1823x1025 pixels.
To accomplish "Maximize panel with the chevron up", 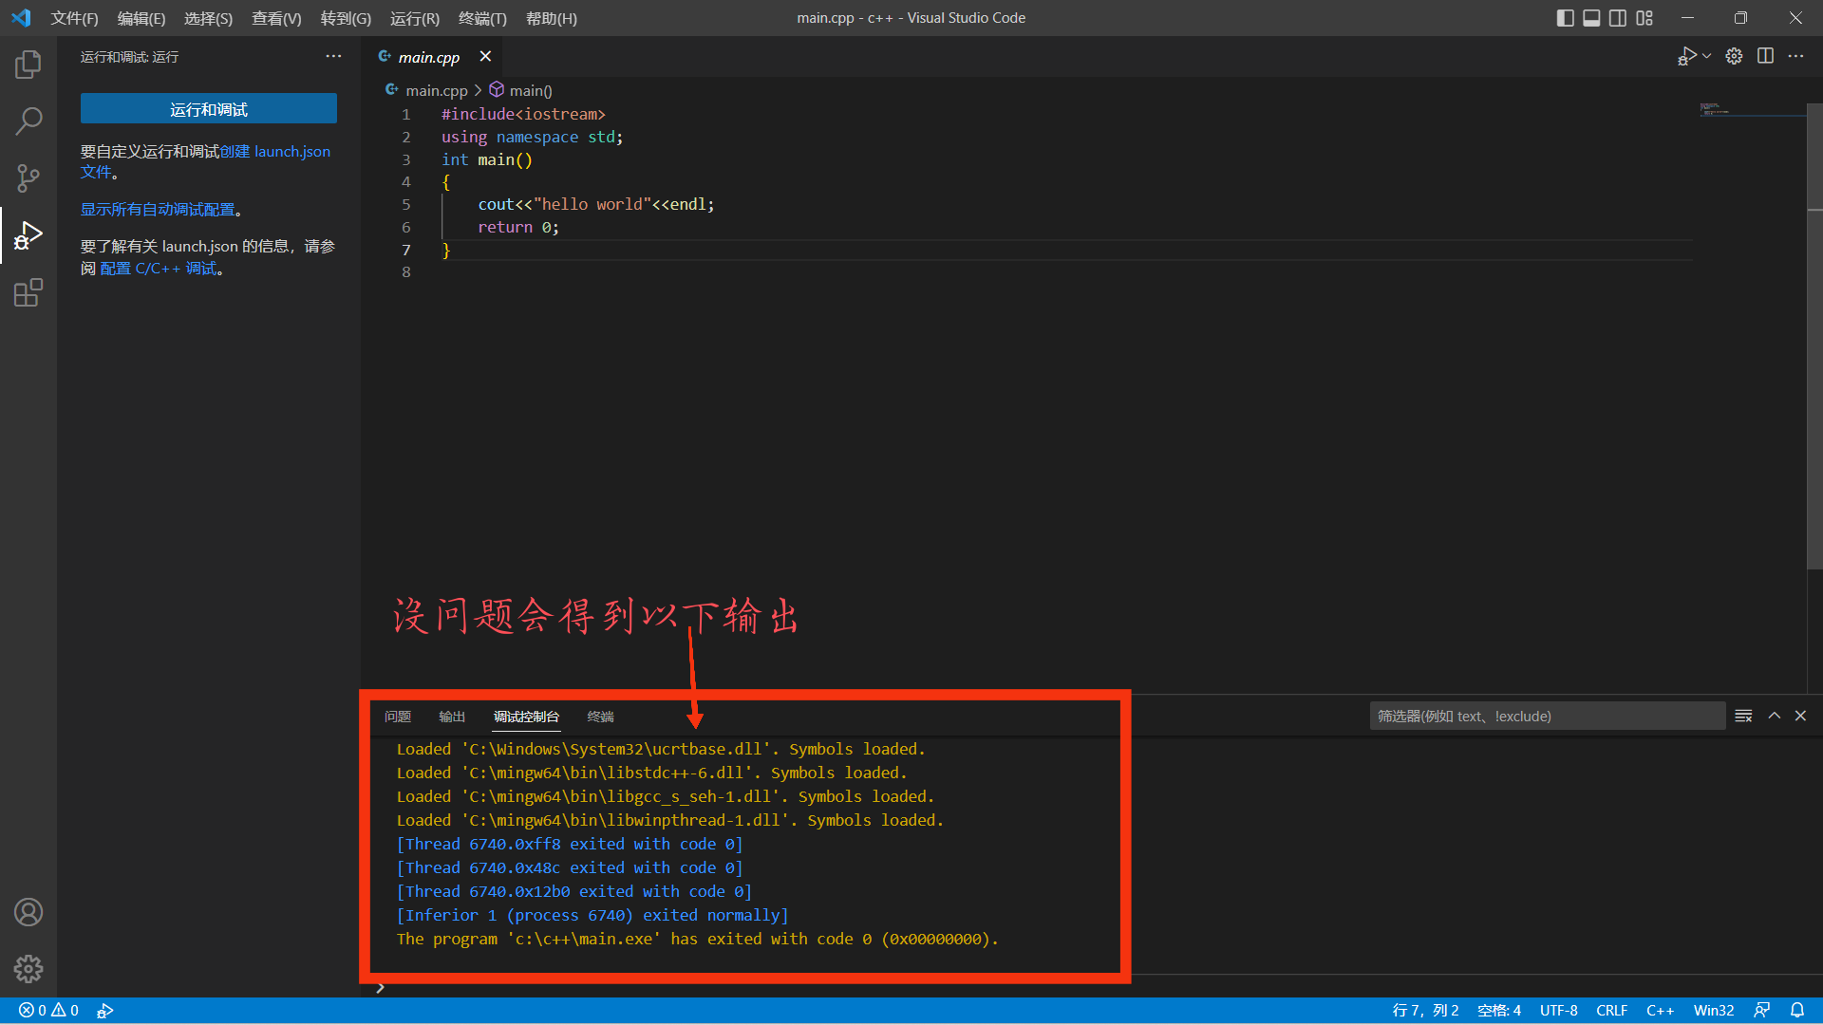I will click(x=1774, y=716).
